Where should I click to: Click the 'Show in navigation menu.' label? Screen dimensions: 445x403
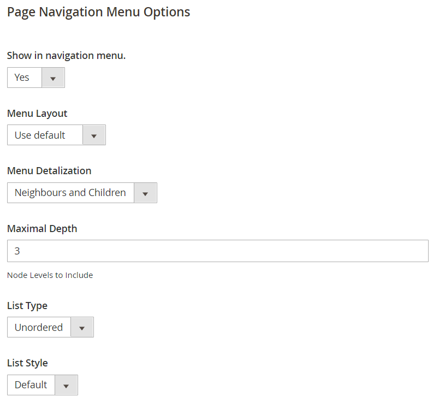tap(67, 56)
